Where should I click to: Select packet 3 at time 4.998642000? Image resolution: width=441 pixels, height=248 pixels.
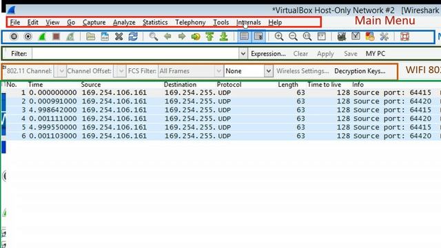coord(223,110)
